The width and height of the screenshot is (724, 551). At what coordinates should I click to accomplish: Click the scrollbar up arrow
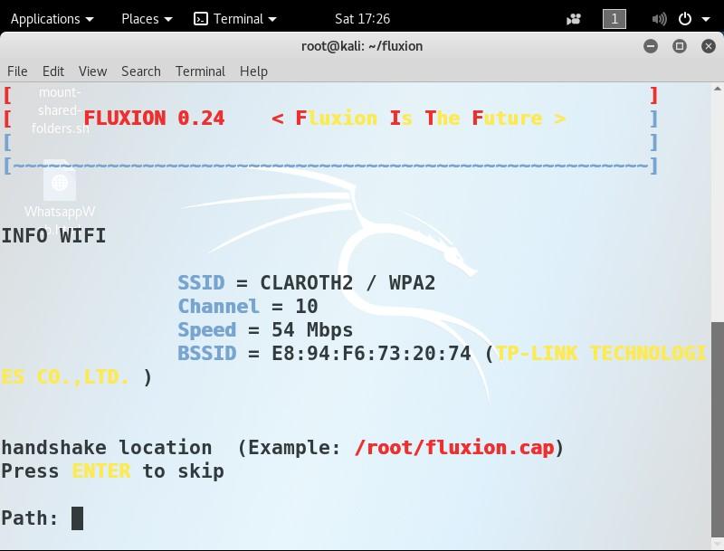(717, 89)
